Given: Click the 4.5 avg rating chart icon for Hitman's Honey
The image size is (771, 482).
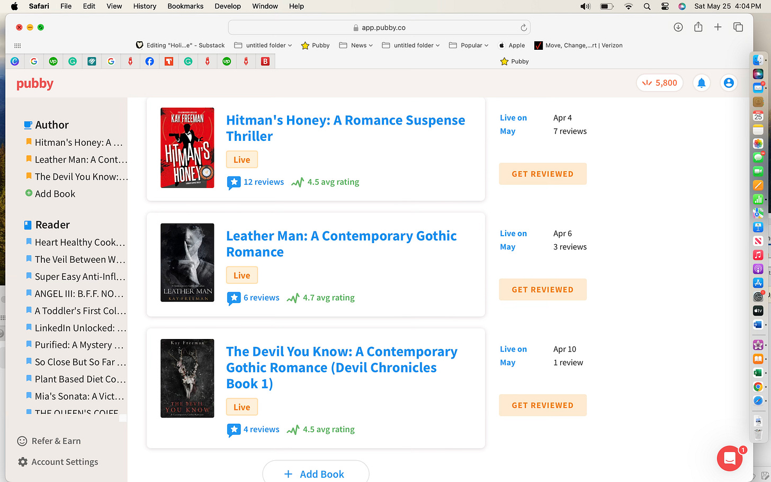Looking at the screenshot, I should [298, 182].
